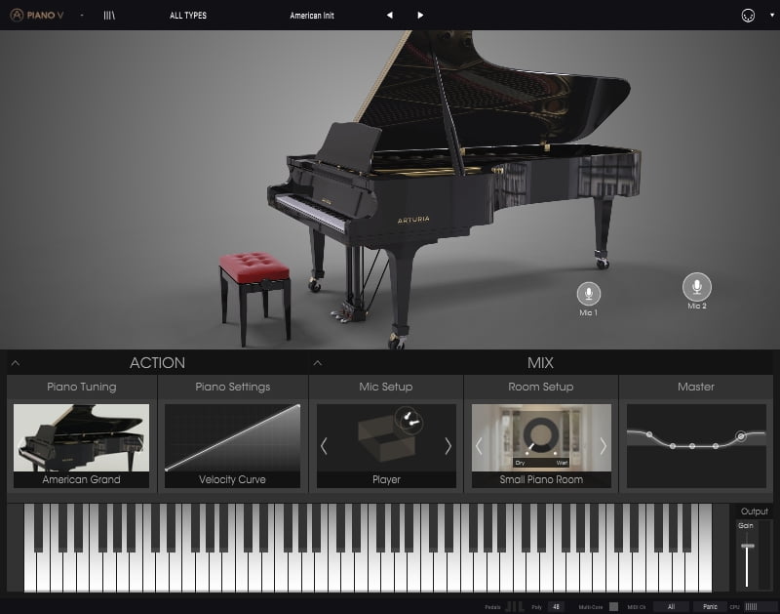The height and width of the screenshot is (614, 780).
Task: Open the Piano V main menu logo
Action: 37,15
